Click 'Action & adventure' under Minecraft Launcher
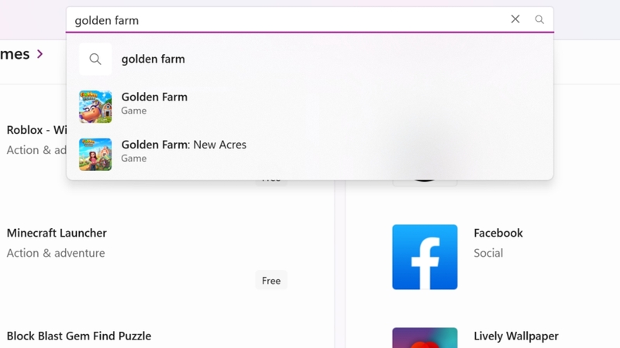The height and width of the screenshot is (348, 620). [56, 253]
